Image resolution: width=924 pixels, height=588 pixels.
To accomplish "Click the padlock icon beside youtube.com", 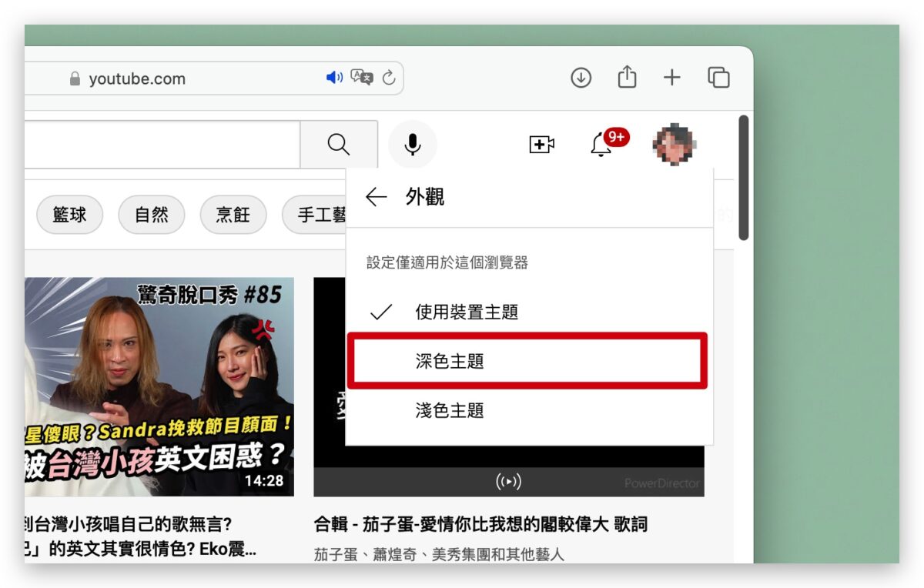I will pyautogui.click(x=75, y=79).
